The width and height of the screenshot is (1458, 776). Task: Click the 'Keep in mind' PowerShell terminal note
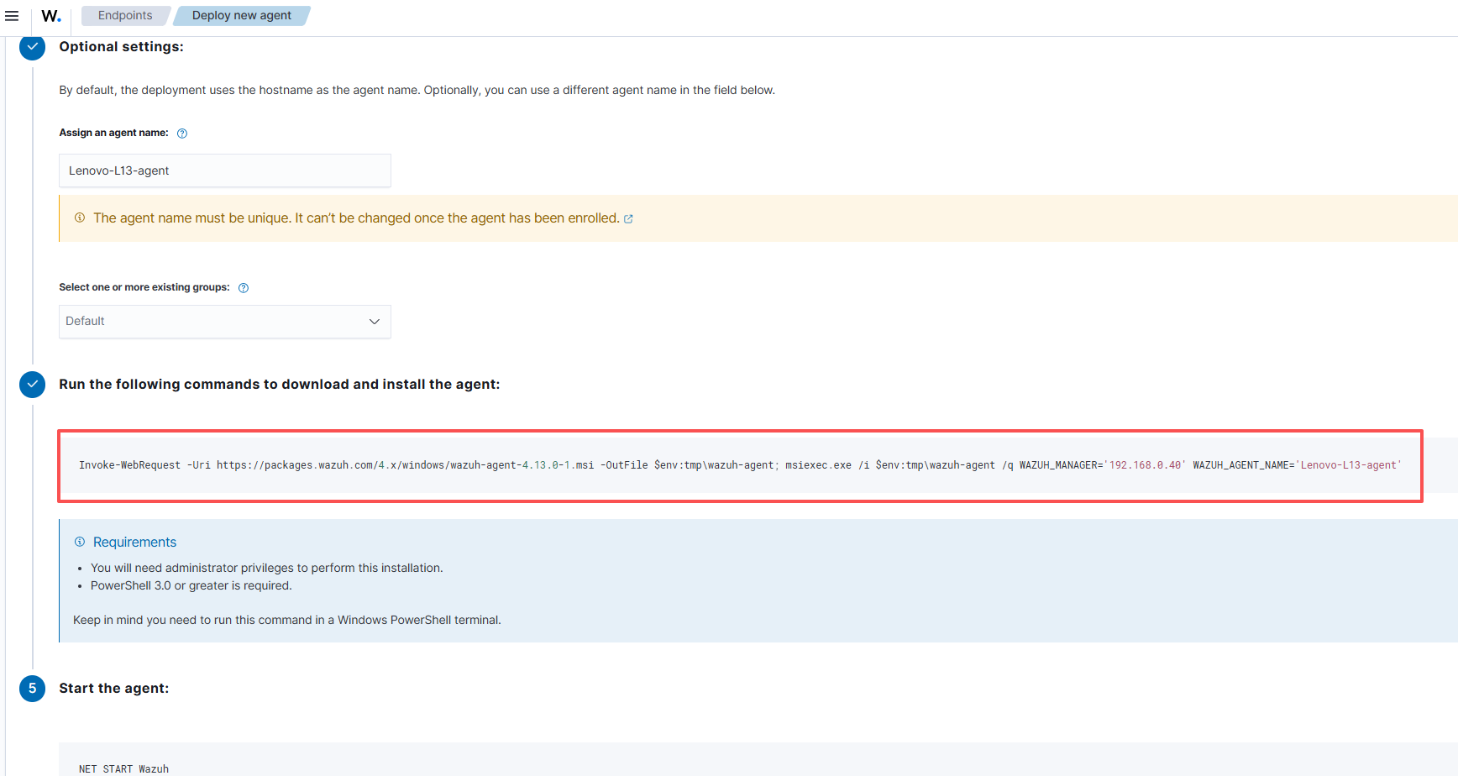[287, 621]
